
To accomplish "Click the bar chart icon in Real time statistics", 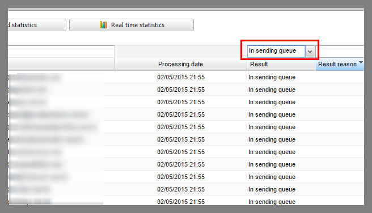I will pos(103,24).
